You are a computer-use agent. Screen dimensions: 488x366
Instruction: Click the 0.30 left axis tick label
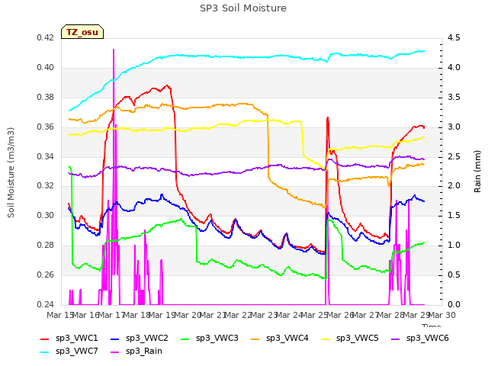tap(45, 215)
